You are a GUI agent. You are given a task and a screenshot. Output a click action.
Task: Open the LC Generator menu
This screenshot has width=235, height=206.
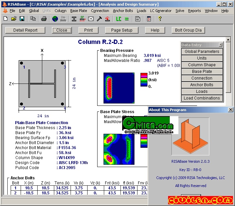point(161,11)
